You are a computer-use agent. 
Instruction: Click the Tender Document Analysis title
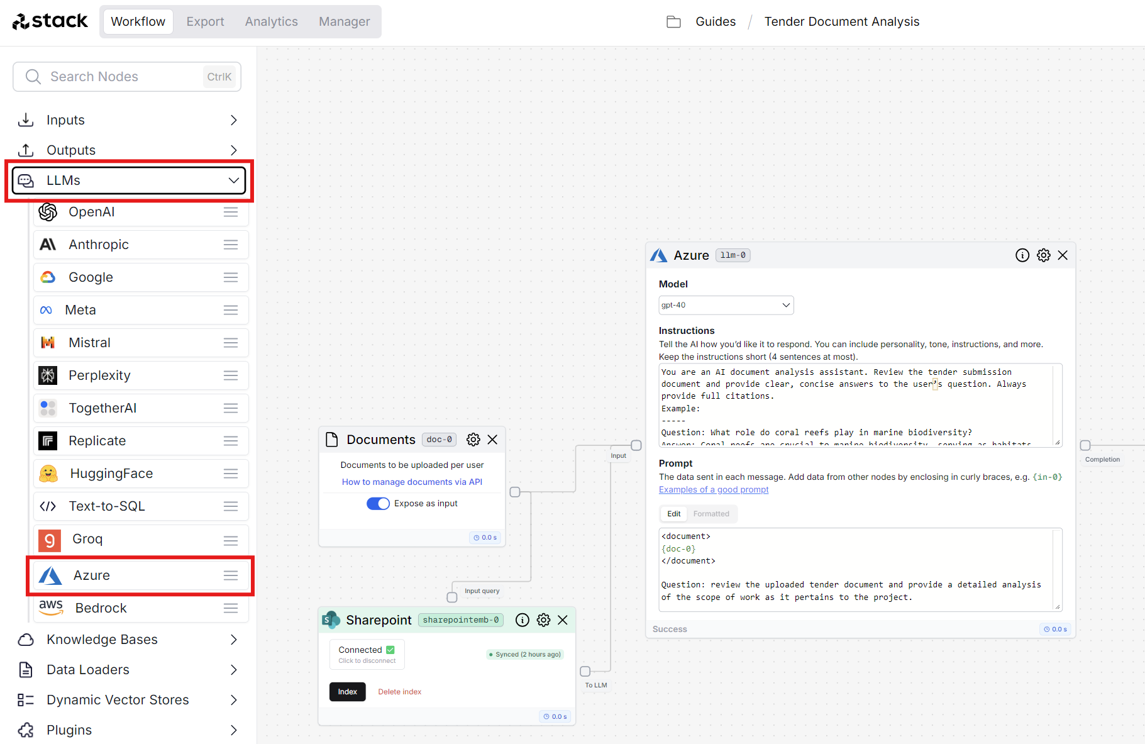[842, 21]
